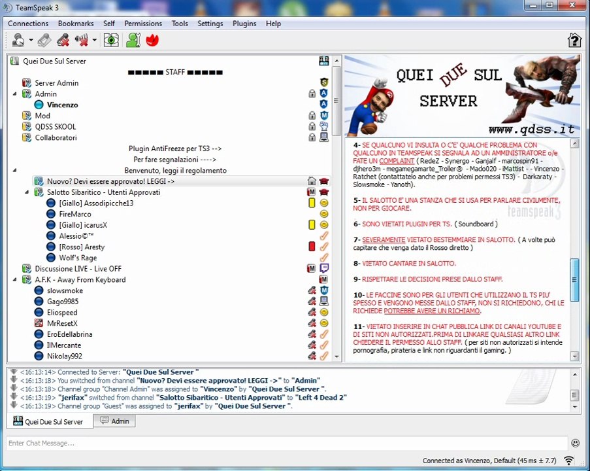Image resolution: width=590 pixels, height=471 pixels.
Task: Click the smiley icon beside FireMarco
Action: (x=324, y=214)
